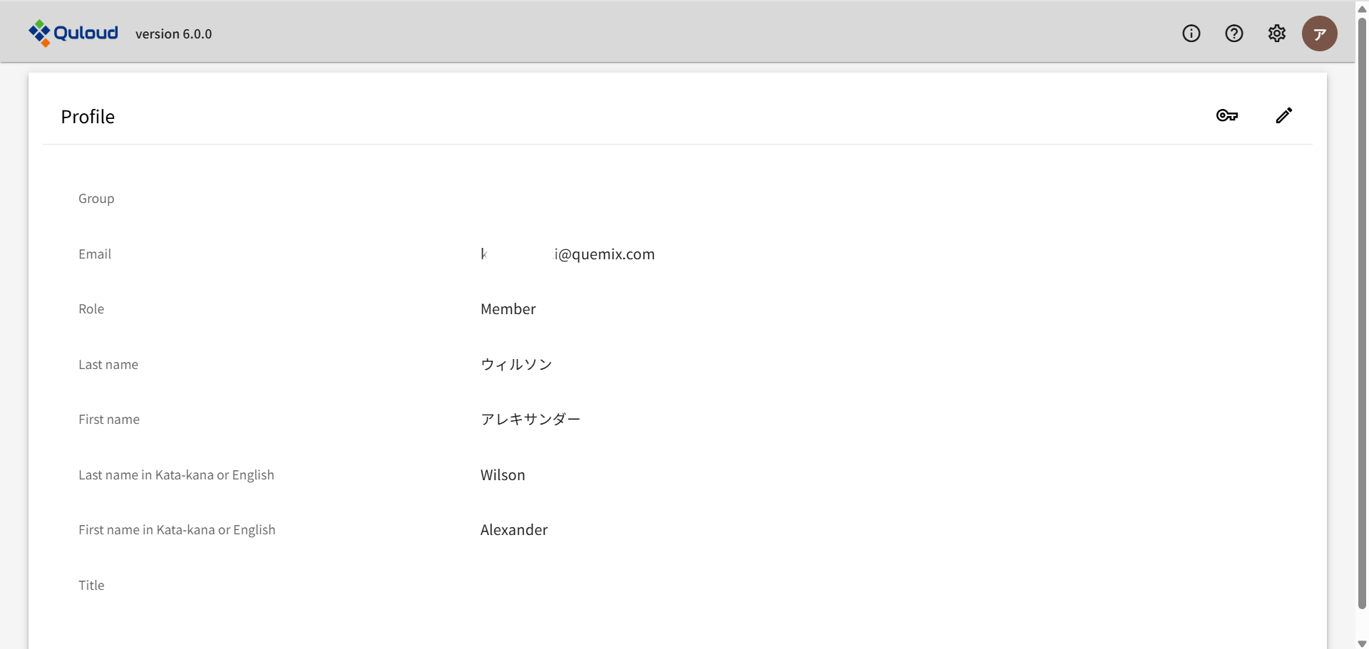The width and height of the screenshot is (1369, 649).
Task: Click the key icon to change password
Action: (1226, 115)
